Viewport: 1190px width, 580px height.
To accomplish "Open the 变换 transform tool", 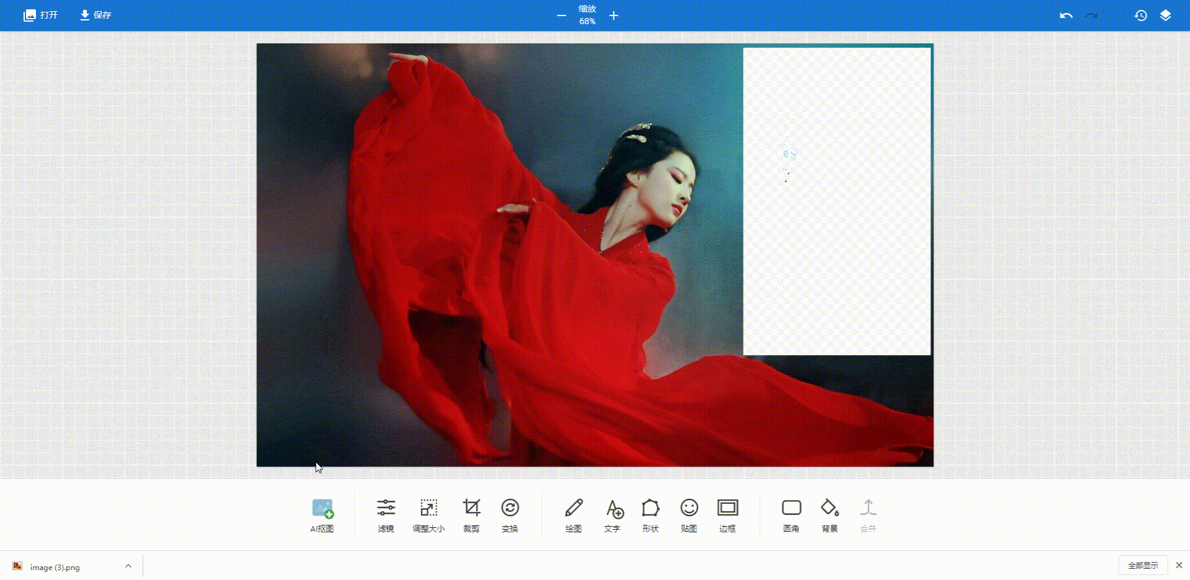I will [510, 516].
